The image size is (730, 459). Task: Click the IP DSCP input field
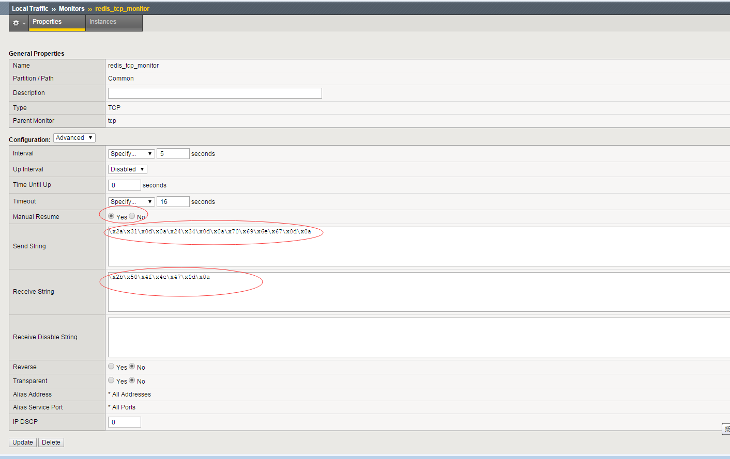click(125, 422)
